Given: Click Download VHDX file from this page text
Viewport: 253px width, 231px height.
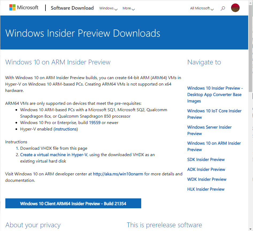Looking at the screenshot, I should [53, 148].
